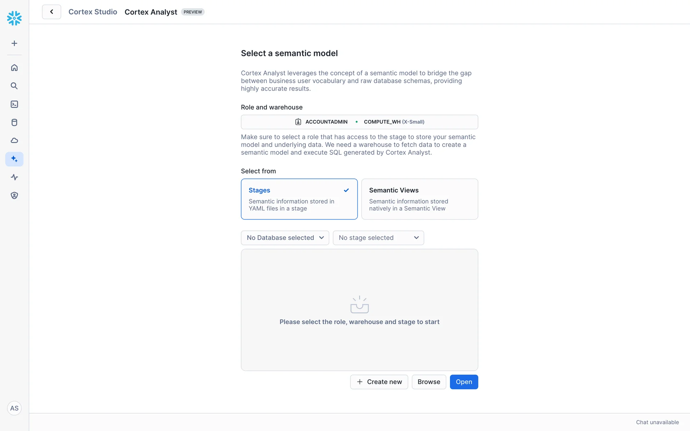
Task: Select the Stages source option card
Action: tap(299, 199)
